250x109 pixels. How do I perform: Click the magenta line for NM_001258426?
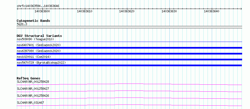click(129, 98)
